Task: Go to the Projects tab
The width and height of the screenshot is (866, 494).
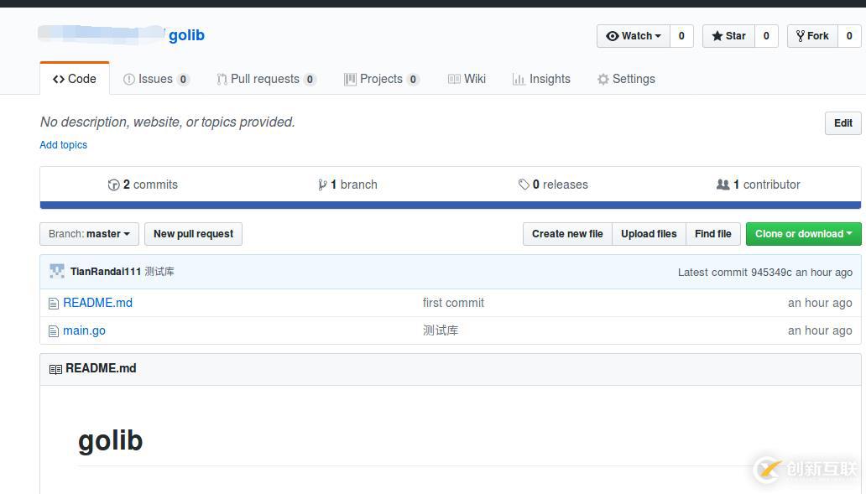Action: [382, 79]
